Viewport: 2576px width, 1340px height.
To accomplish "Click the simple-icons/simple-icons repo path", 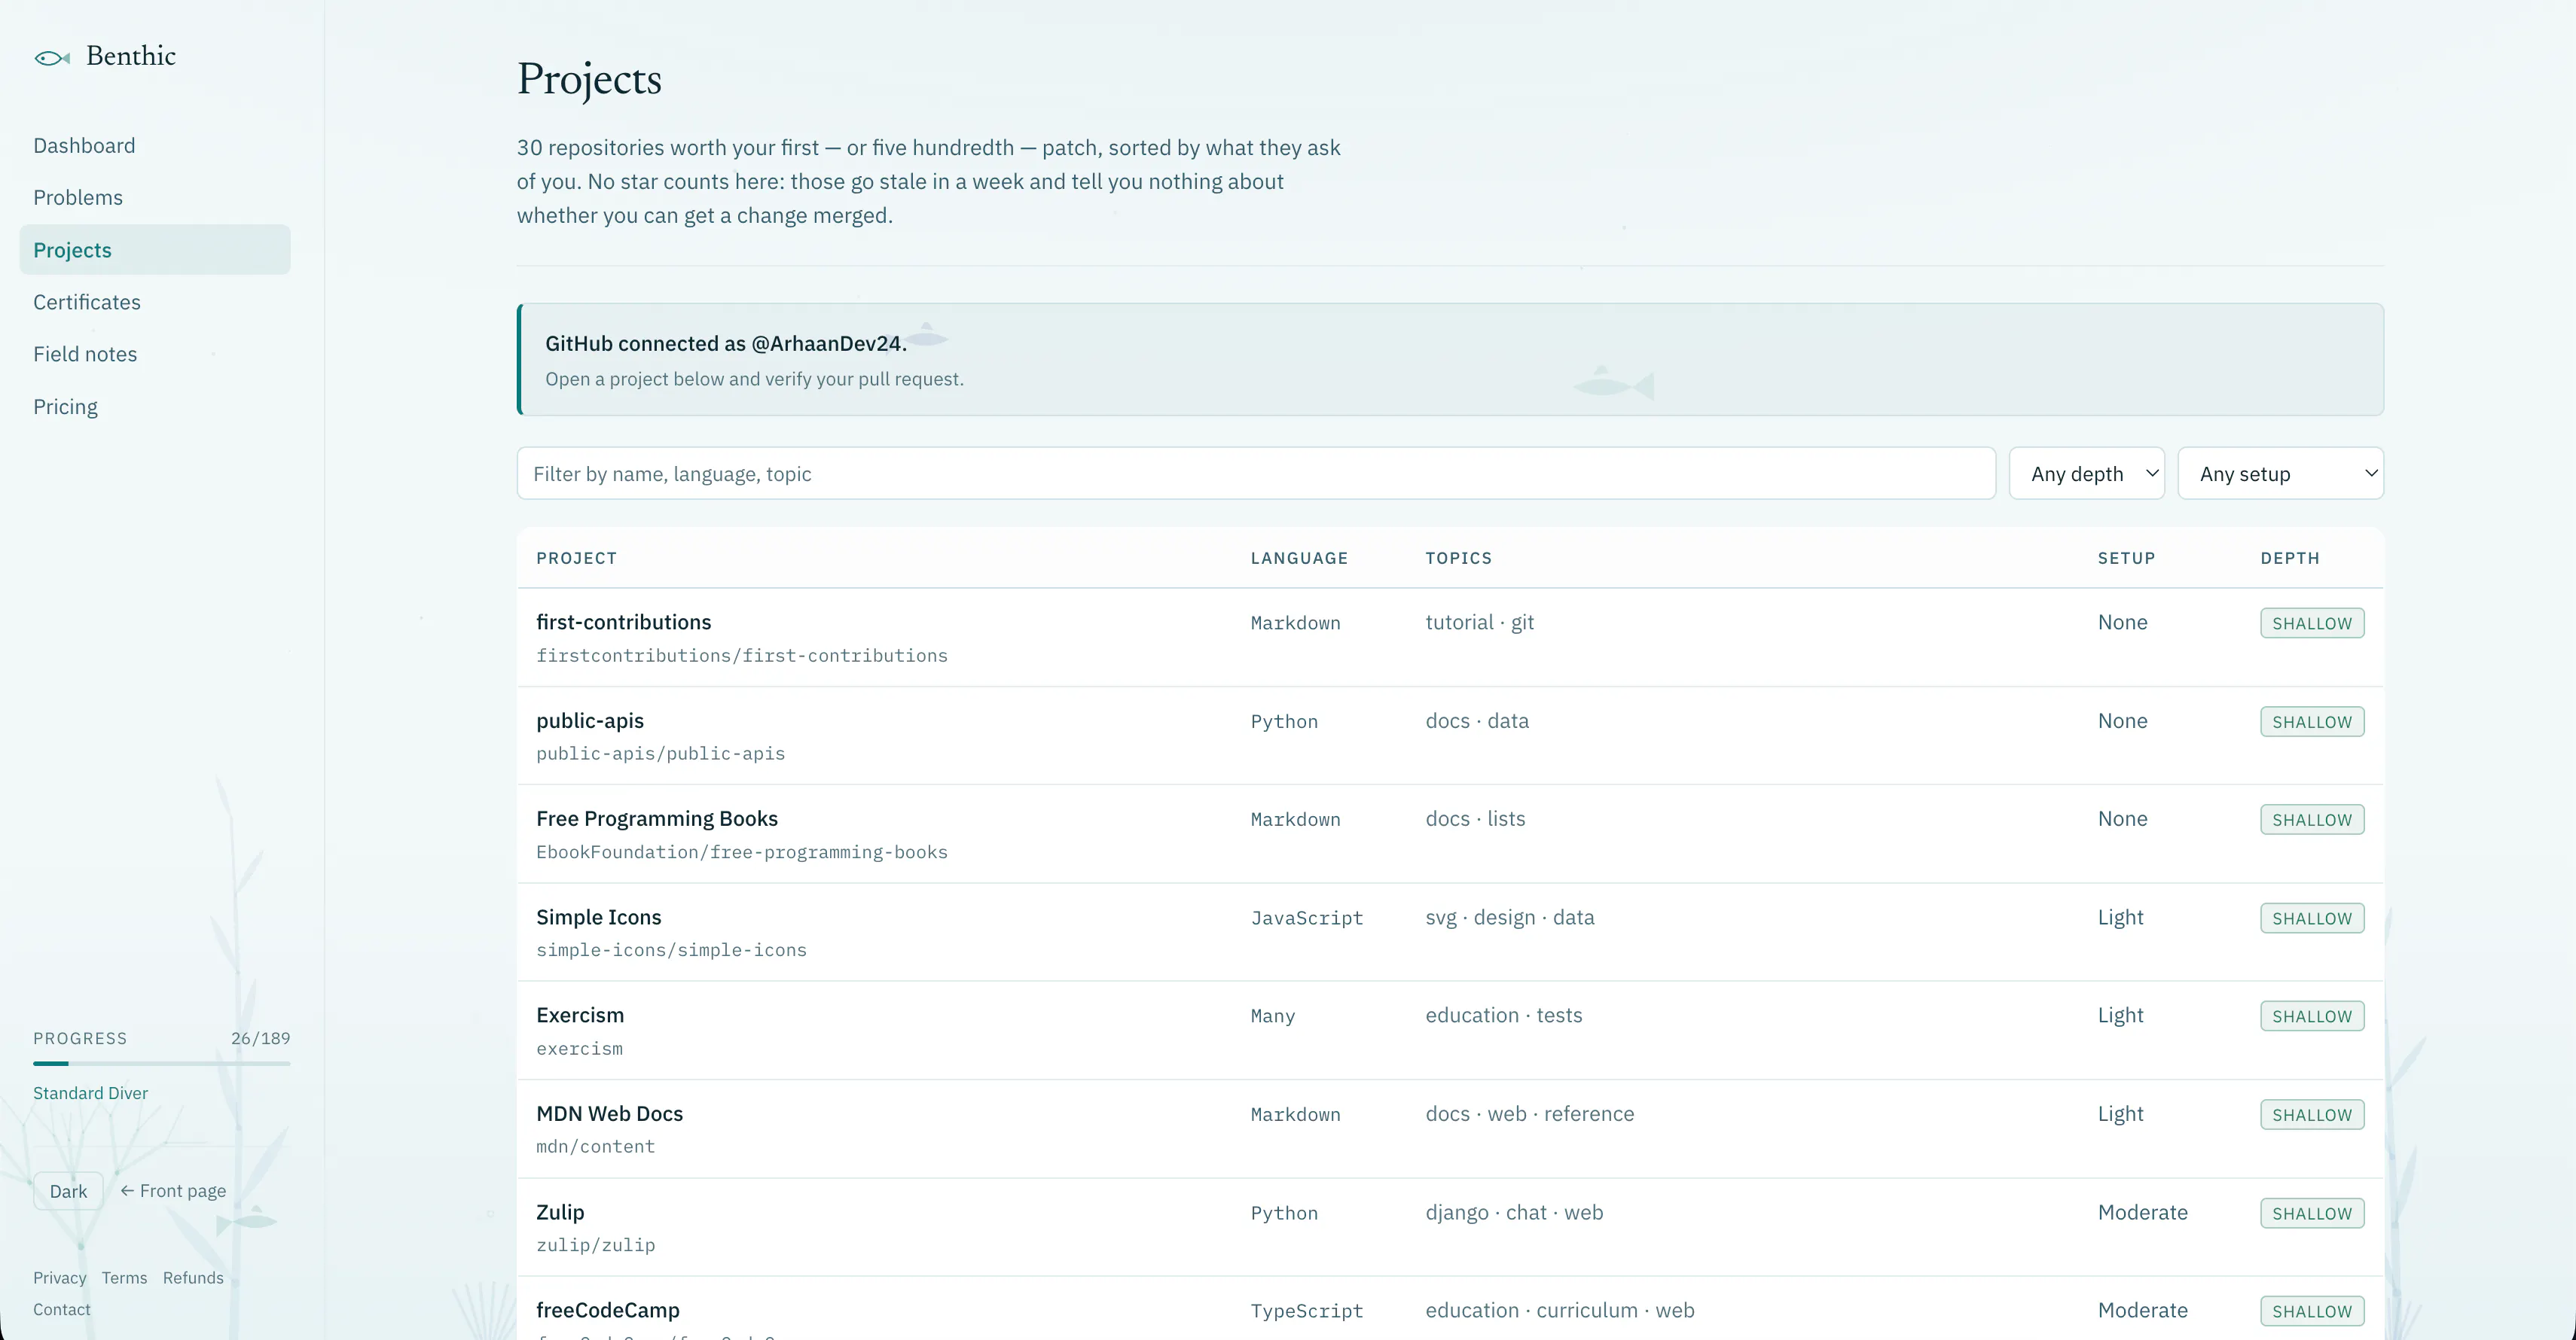I will tap(671, 950).
